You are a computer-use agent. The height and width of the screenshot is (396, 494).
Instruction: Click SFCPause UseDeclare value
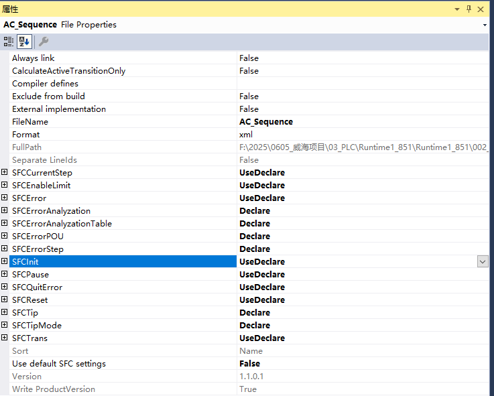pos(262,275)
